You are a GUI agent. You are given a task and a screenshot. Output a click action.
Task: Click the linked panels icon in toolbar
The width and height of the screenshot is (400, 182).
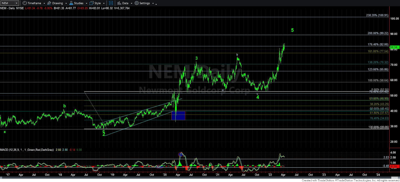pos(111,3)
